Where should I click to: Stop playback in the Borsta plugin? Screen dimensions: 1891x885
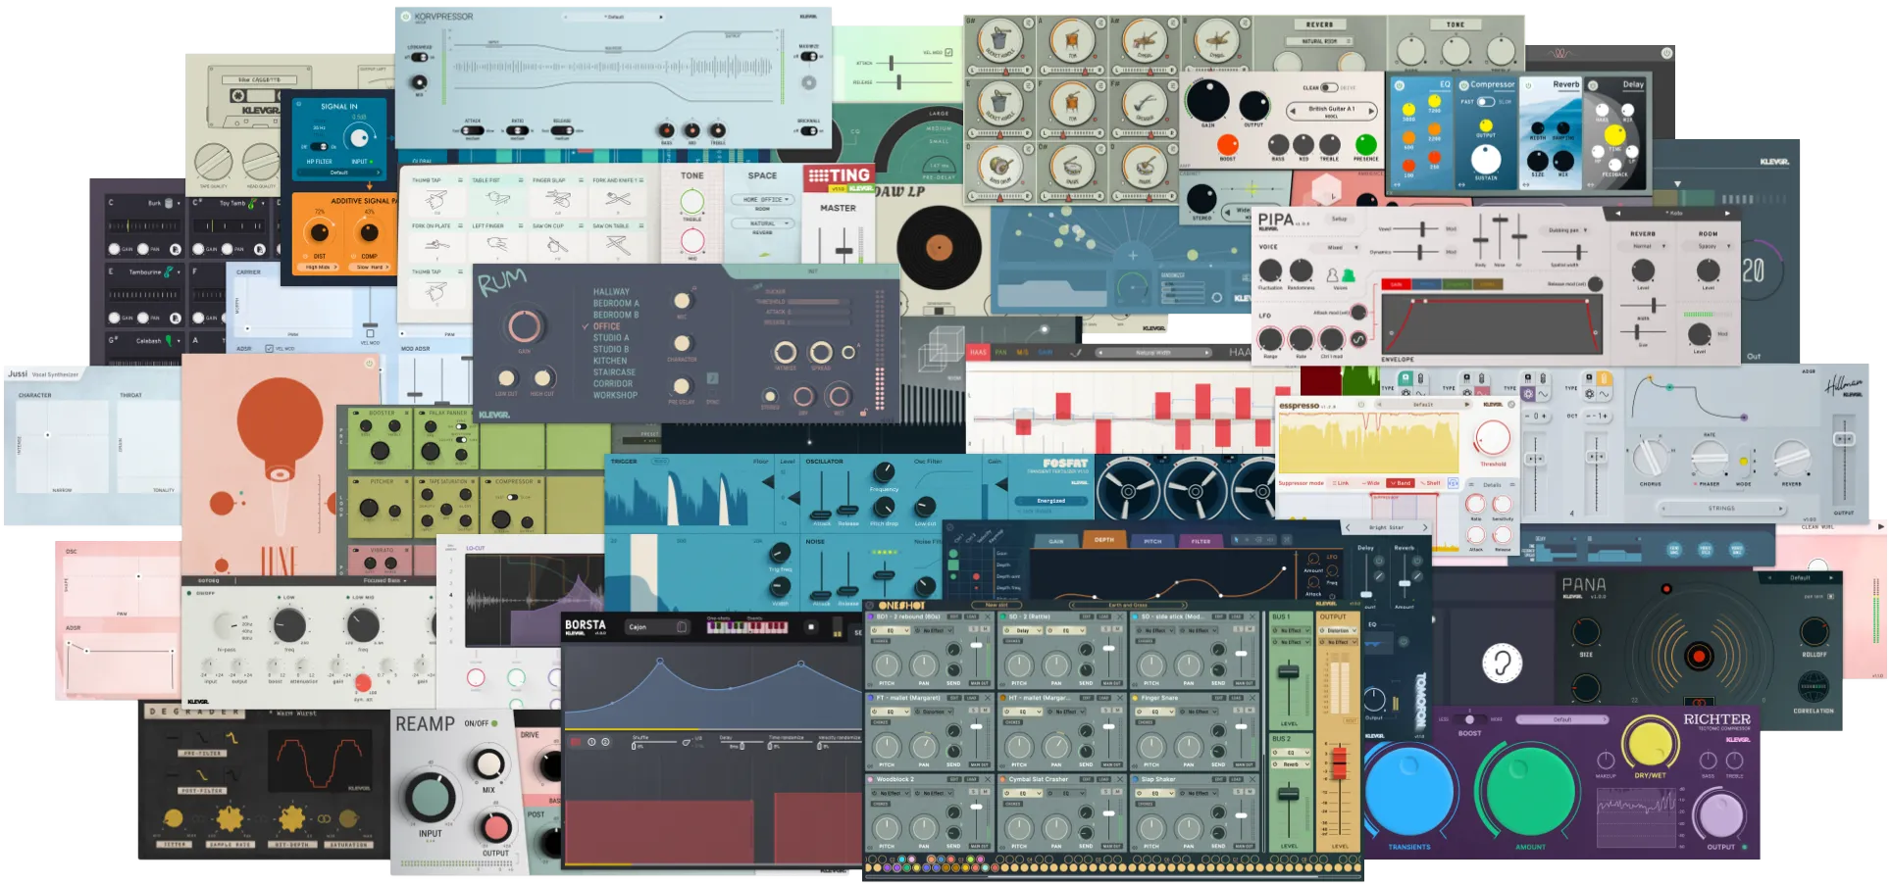(x=810, y=627)
